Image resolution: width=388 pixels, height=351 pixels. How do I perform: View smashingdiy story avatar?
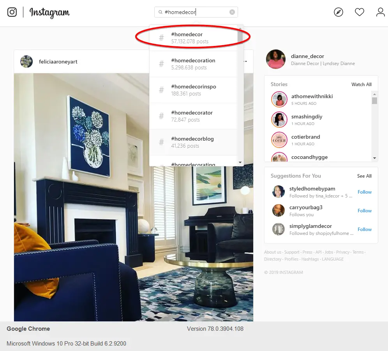pyautogui.click(x=279, y=120)
